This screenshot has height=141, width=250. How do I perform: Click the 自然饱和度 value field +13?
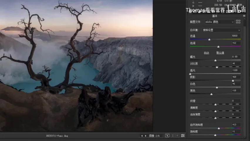(x=236, y=125)
